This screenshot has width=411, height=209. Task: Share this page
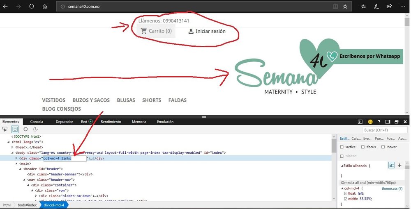click(390, 7)
